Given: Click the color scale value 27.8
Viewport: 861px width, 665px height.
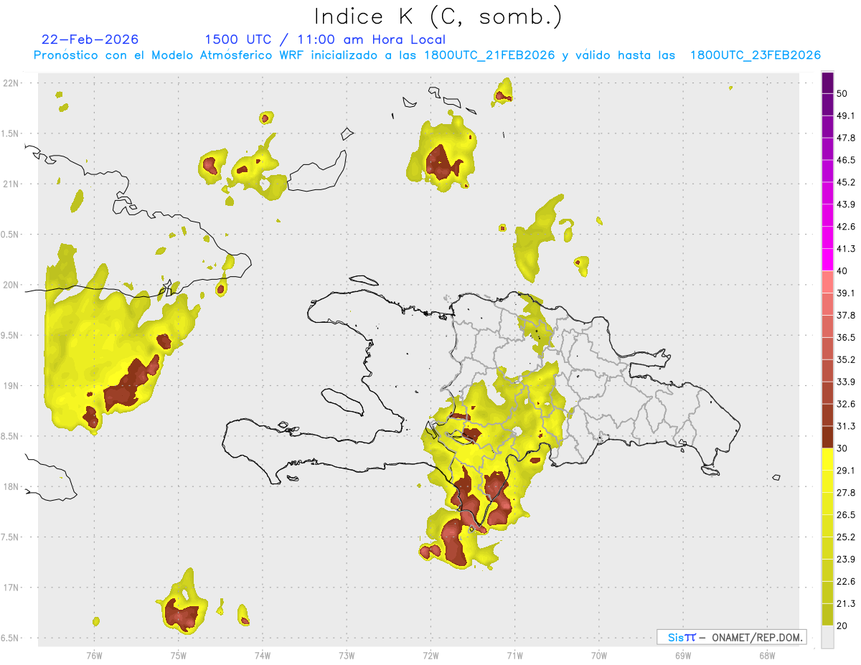Looking at the screenshot, I should (846, 494).
